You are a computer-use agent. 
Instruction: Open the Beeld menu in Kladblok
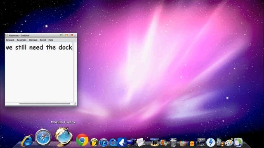[43, 40]
